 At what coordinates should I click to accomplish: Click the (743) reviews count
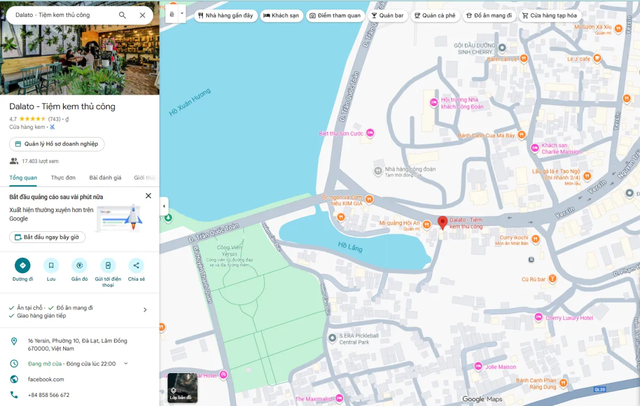point(54,119)
